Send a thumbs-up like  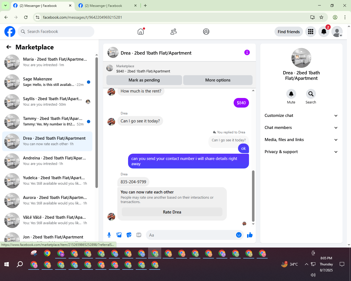tap(250, 235)
